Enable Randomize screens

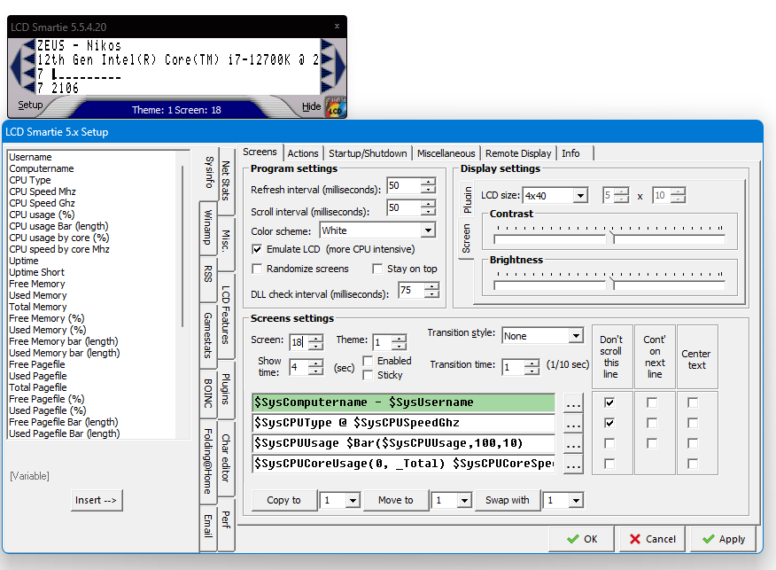coord(257,269)
